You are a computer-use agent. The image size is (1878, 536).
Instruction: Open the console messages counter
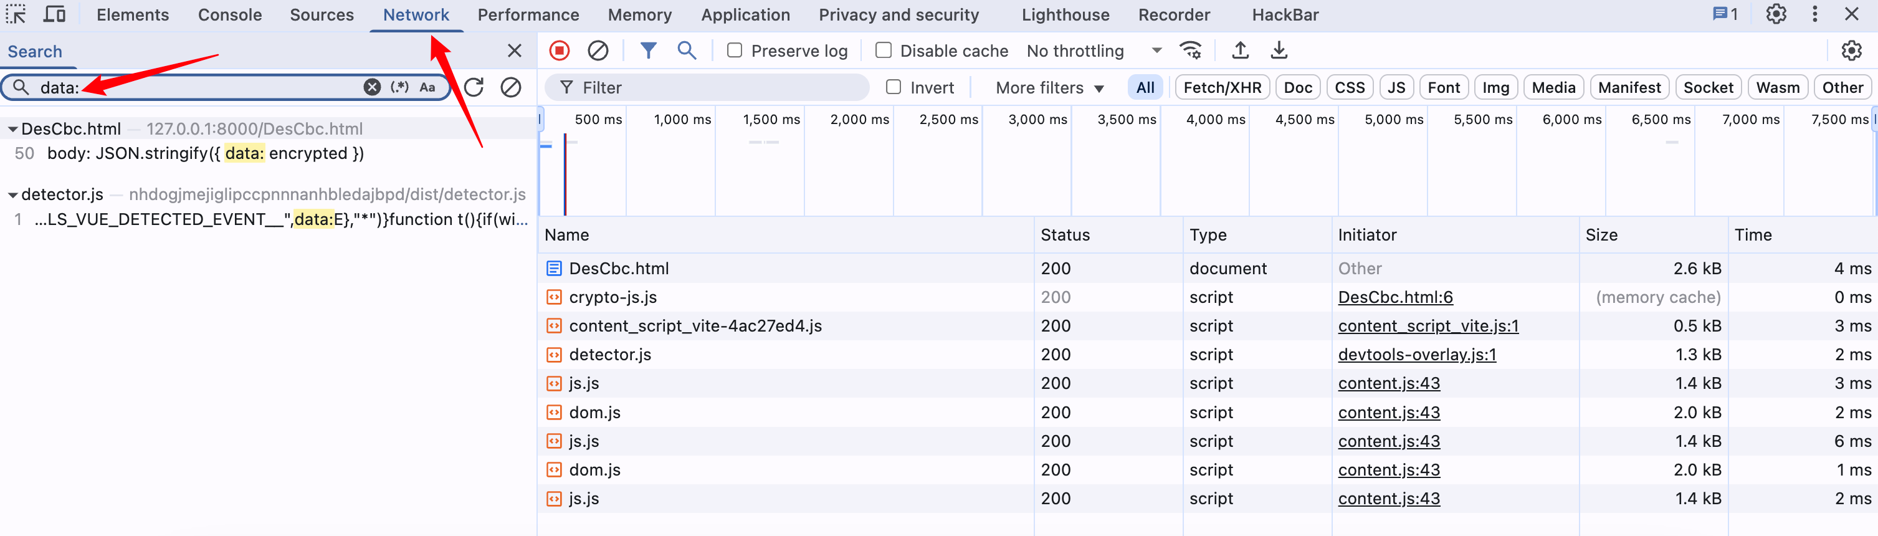click(x=1725, y=14)
